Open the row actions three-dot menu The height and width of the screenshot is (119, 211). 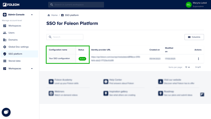pyautogui.click(x=198, y=59)
